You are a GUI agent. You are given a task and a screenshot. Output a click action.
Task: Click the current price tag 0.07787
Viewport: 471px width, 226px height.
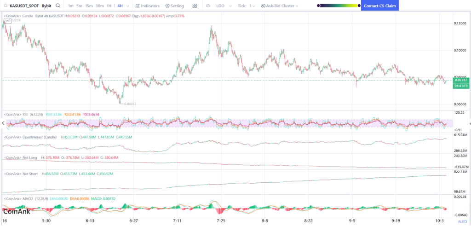461,80
